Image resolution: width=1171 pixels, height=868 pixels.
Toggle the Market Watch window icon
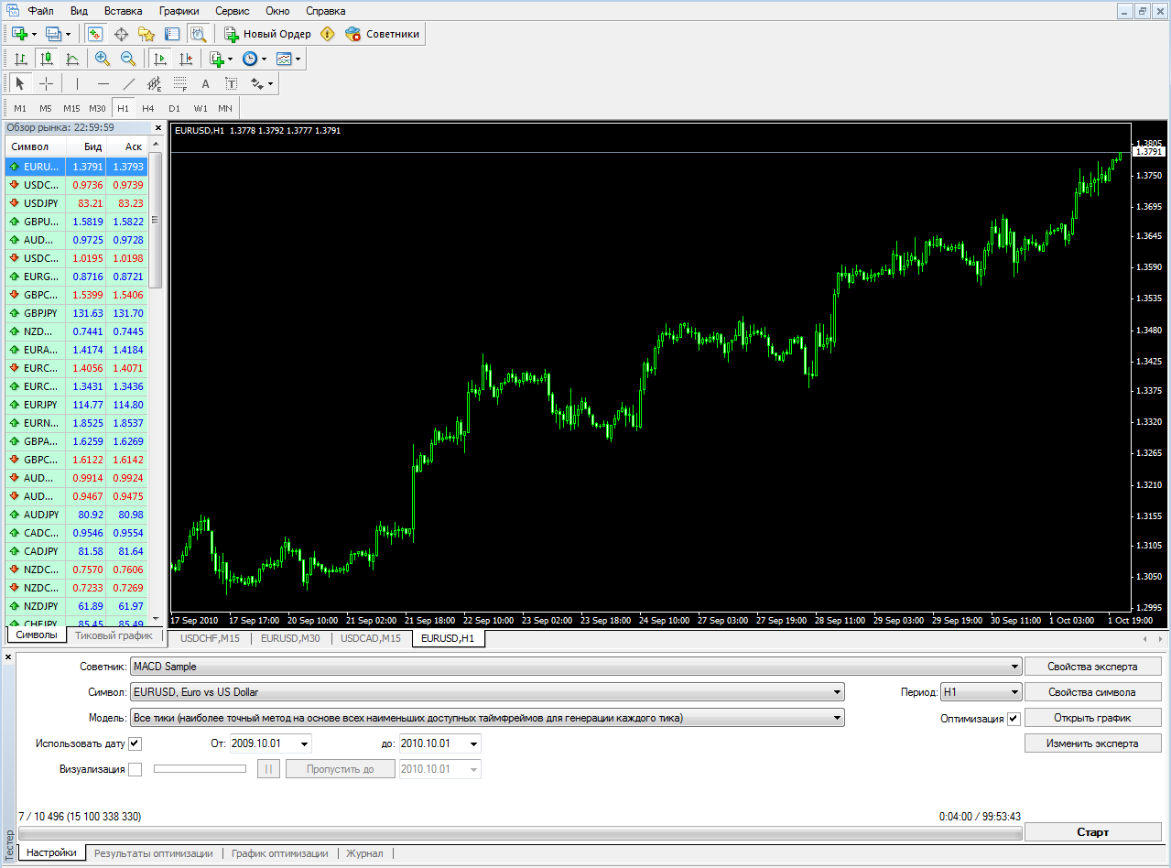click(95, 34)
